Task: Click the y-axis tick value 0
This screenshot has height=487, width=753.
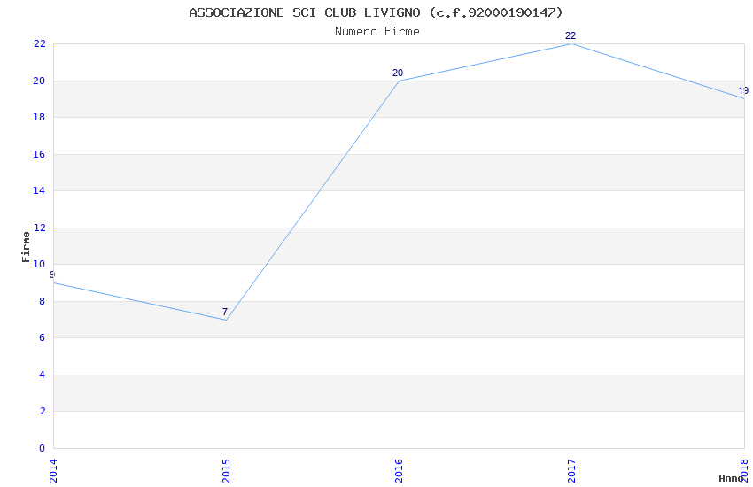Action: pos(43,448)
